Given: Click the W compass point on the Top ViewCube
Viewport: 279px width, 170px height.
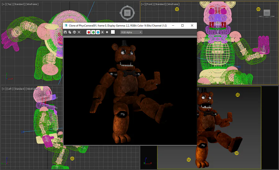Looking at the screenshot, I should (121, 13).
